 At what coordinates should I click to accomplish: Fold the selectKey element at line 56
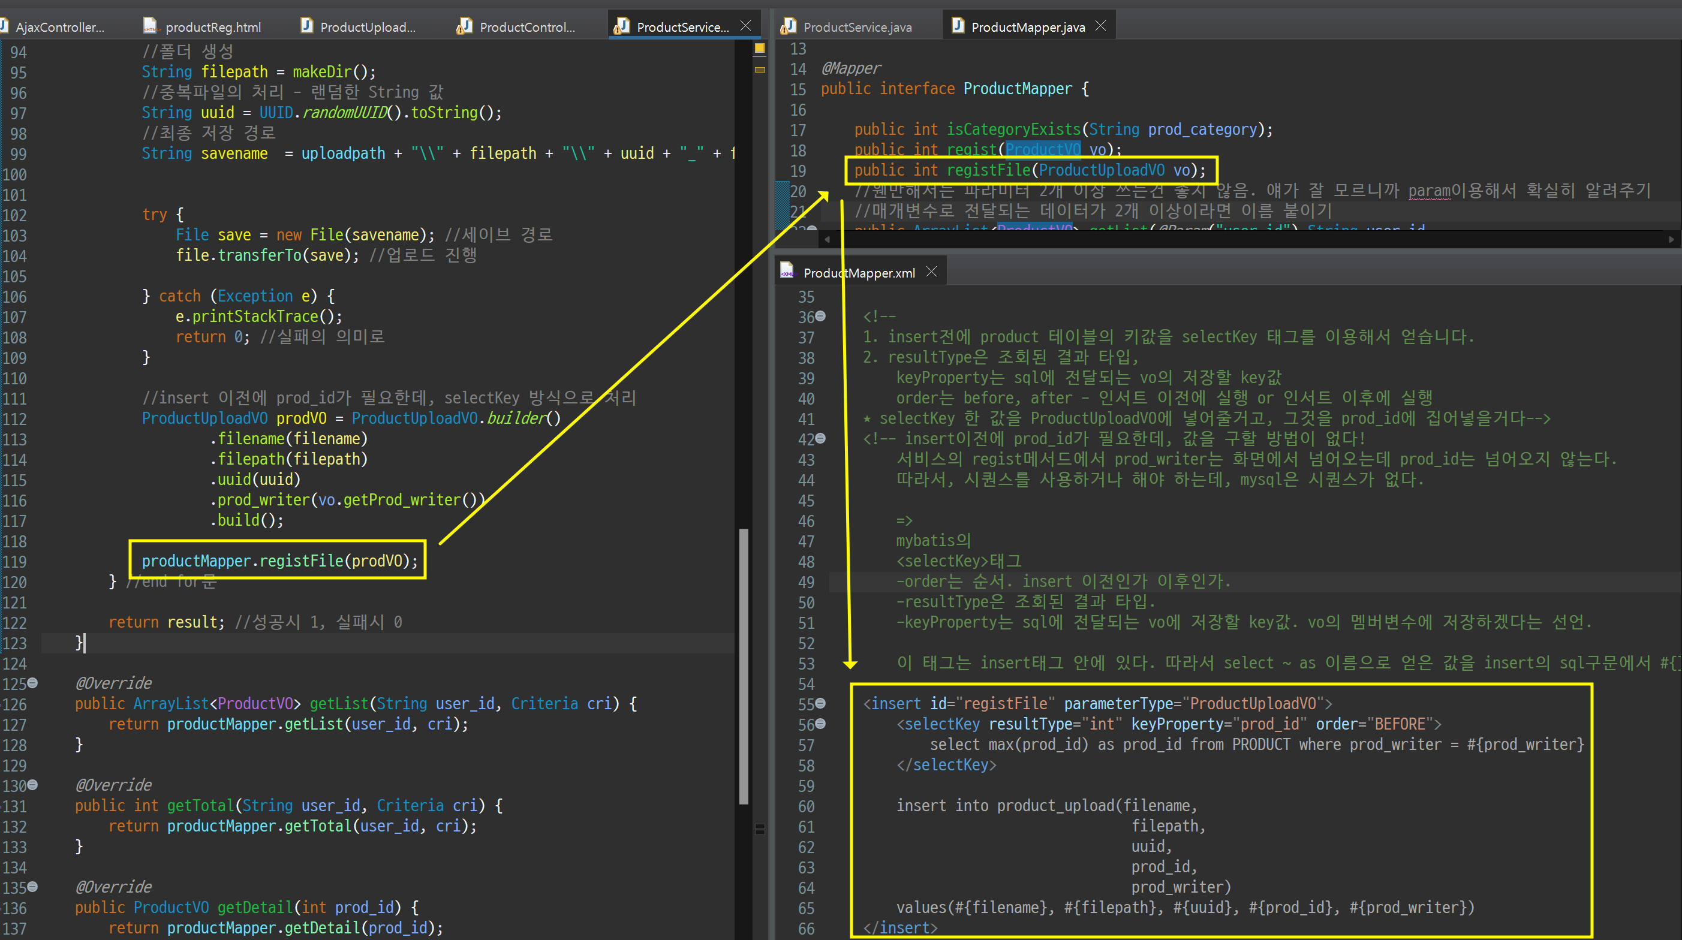(x=821, y=723)
